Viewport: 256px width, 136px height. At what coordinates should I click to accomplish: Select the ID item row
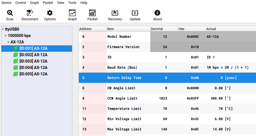click(x=167, y=57)
